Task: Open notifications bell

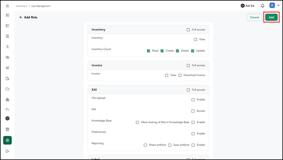Action: pos(263,6)
